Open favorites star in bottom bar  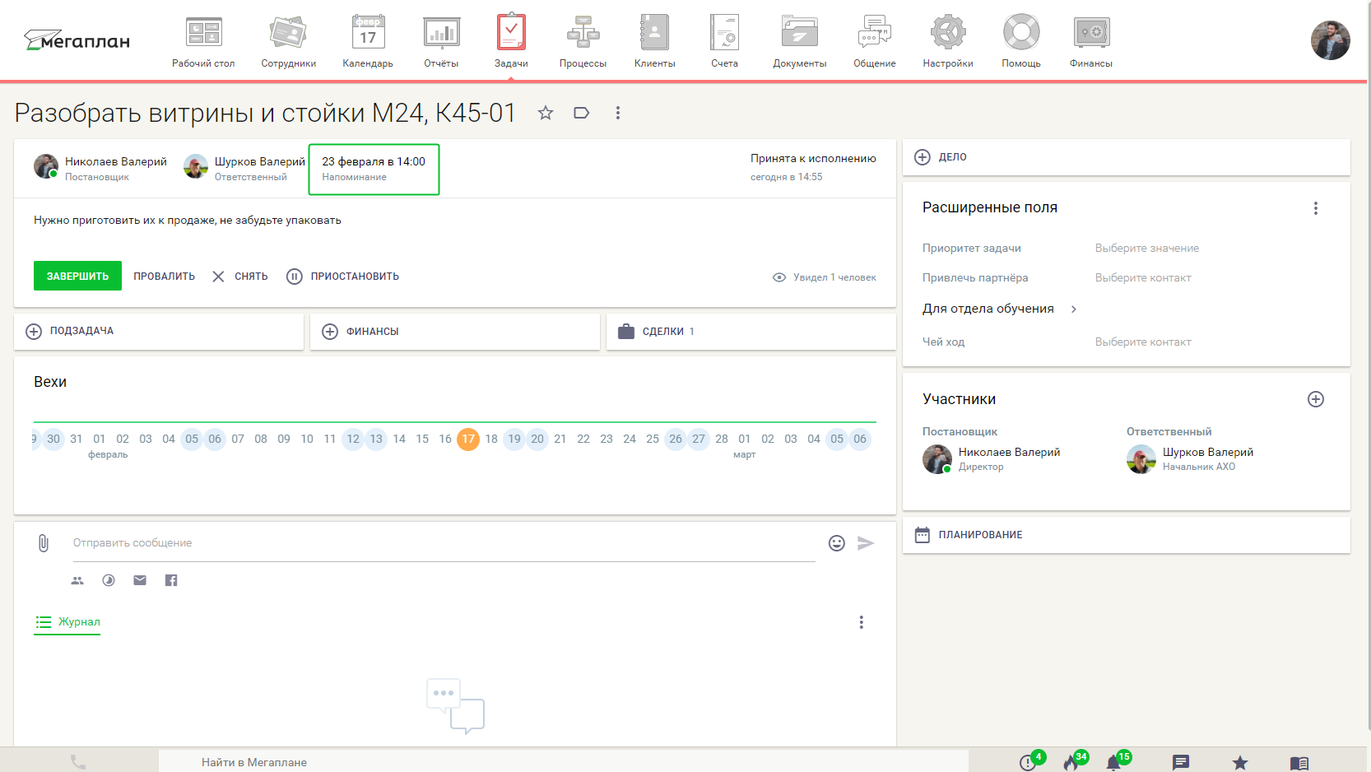click(x=1240, y=763)
